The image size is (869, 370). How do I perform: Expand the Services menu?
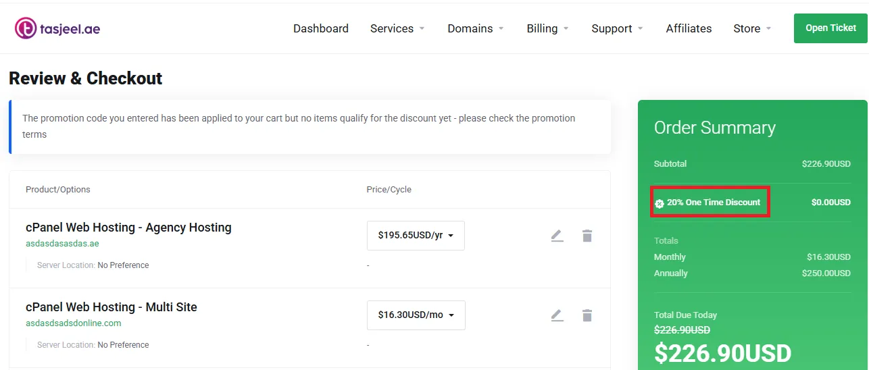tap(397, 28)
